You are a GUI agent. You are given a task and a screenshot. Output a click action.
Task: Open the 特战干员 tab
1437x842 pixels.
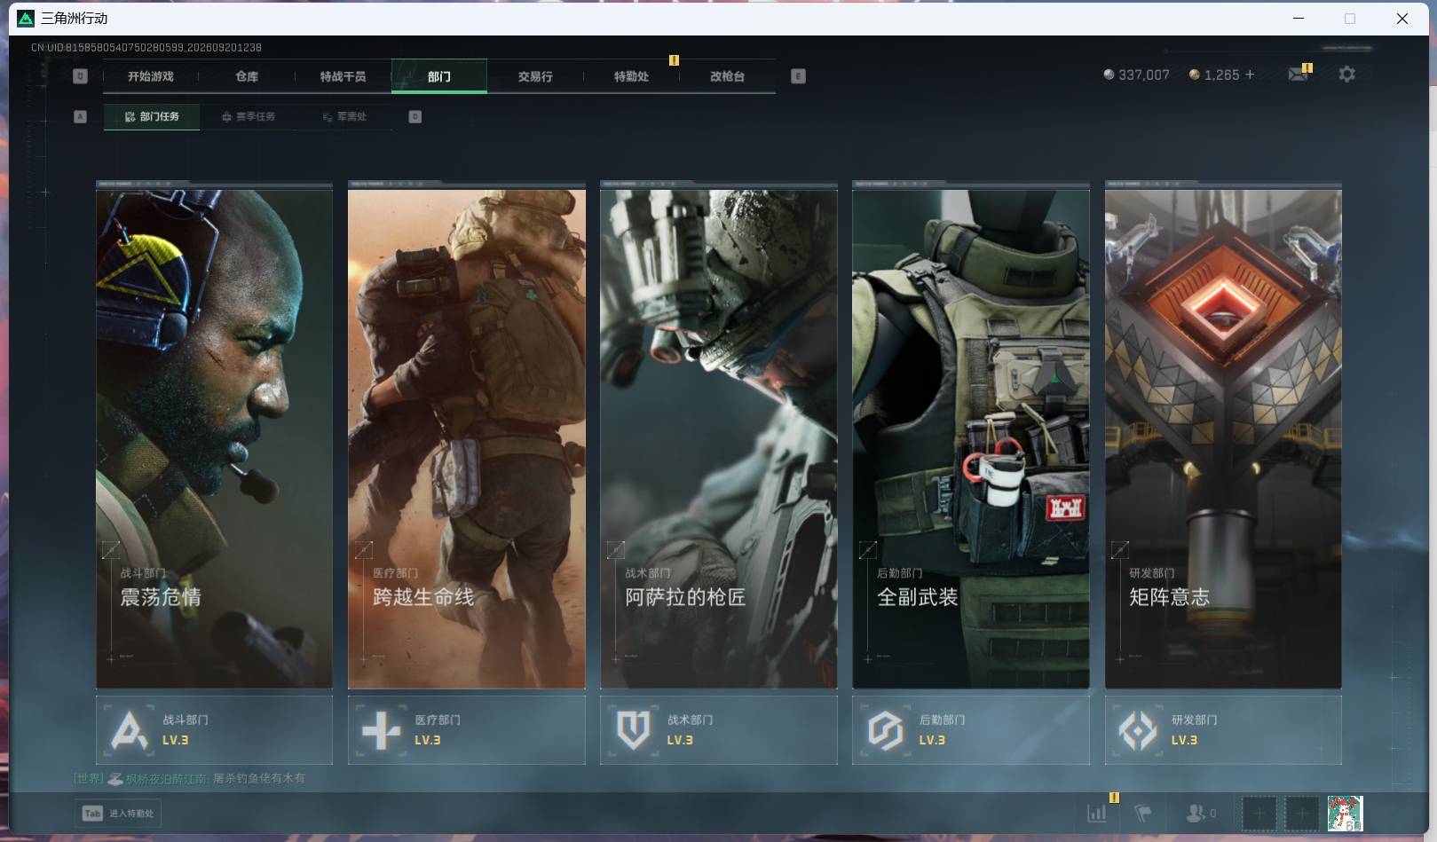[x=343, y=76]
